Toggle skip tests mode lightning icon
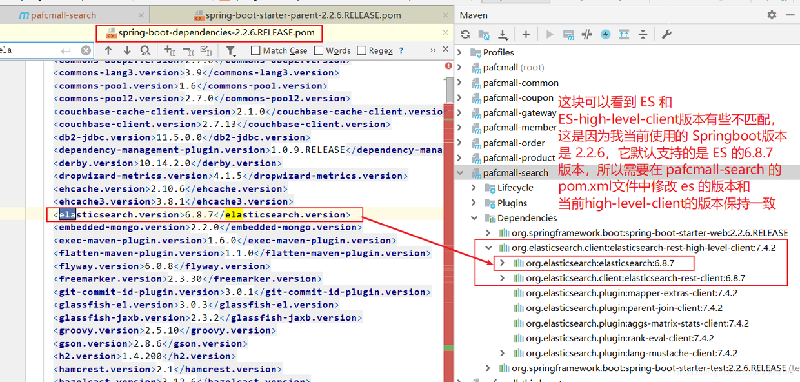 coord(606,34)
